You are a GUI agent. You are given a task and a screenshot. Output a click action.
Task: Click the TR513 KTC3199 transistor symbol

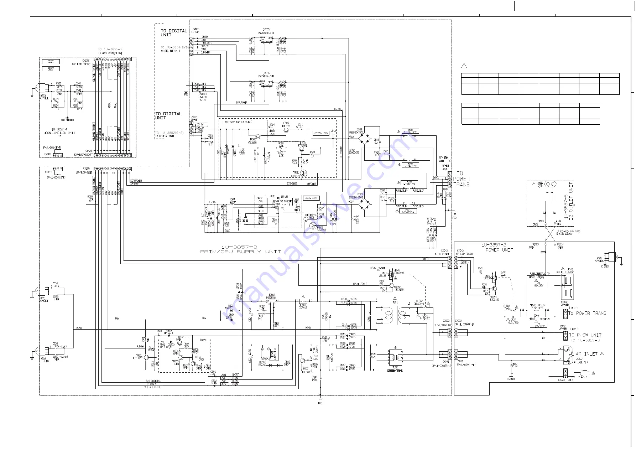(494, 289)
